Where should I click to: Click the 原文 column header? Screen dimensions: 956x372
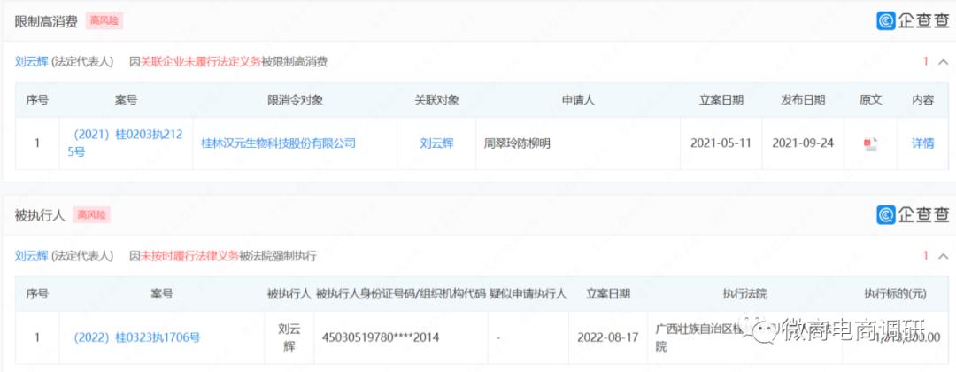click(870, 101)
